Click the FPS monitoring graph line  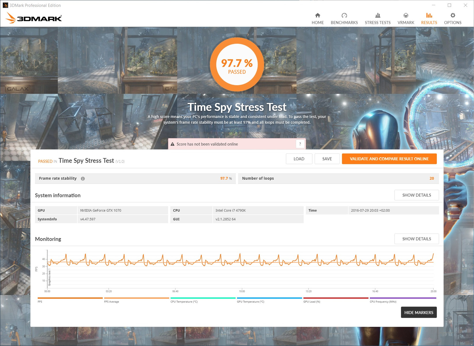coord(240,260)
